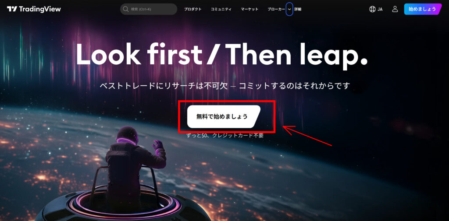This screenshot has height=221, width=449.
Task: Click the gradient 始めましょう button
Action: [423, 9]
